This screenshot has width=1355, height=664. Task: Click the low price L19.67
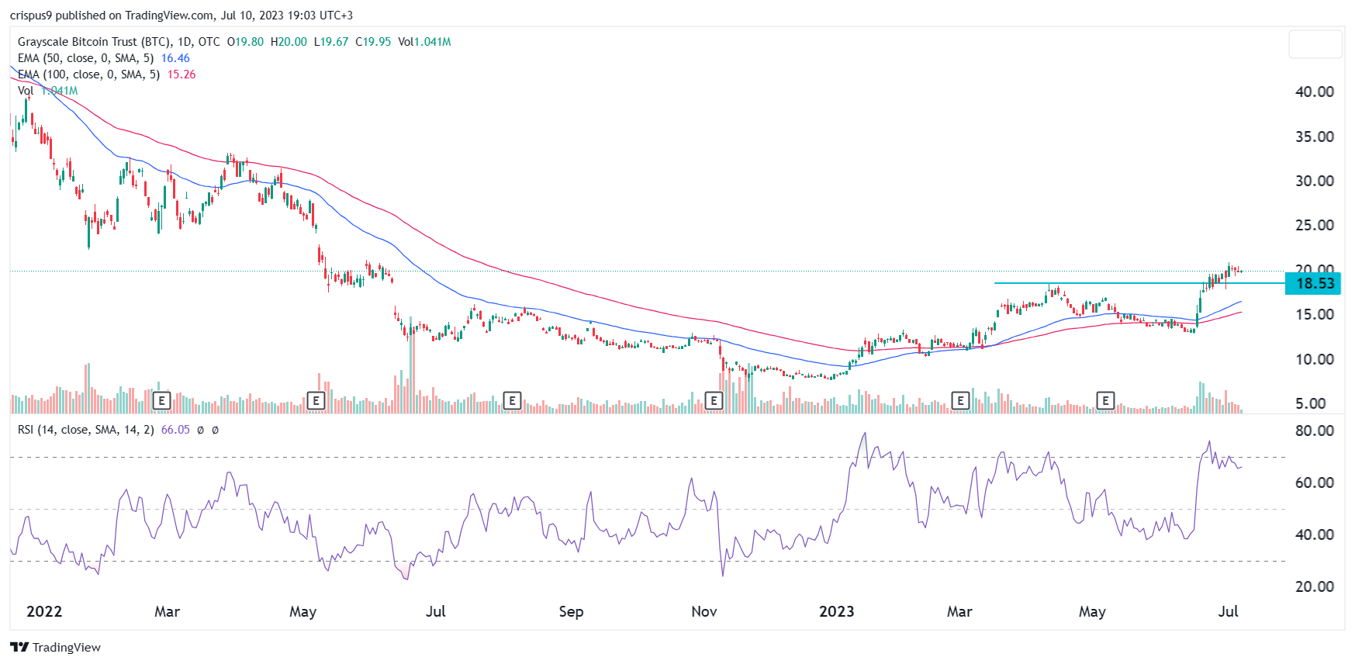click(331, 42)
